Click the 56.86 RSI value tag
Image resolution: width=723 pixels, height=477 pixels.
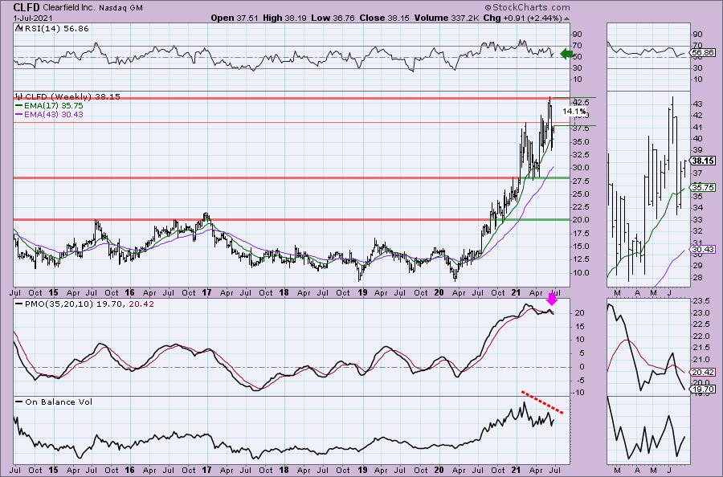click(703, 53)
